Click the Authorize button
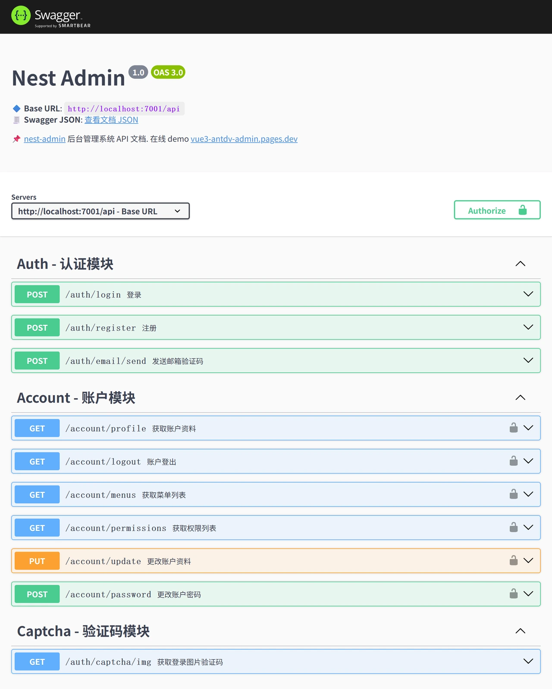 pyautogui.click(x=497, y=210)
